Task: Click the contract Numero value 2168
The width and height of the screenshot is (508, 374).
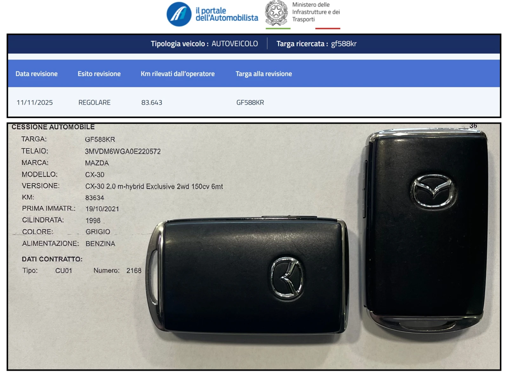Action: coord(134,271)
